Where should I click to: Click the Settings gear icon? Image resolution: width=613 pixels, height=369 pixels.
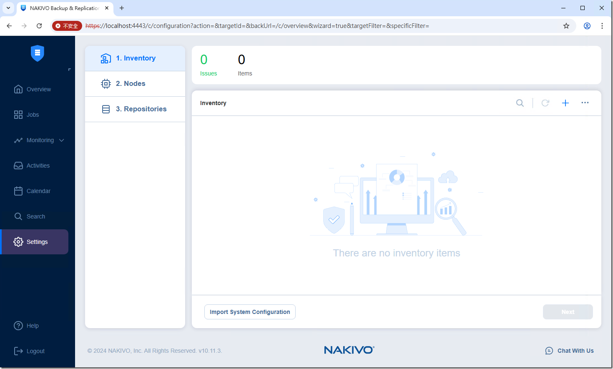(18, 242)
